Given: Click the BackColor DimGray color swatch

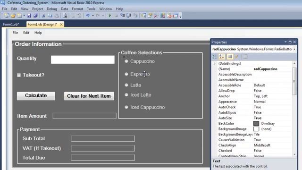Looking at the screenshot, I should [256, 123].
